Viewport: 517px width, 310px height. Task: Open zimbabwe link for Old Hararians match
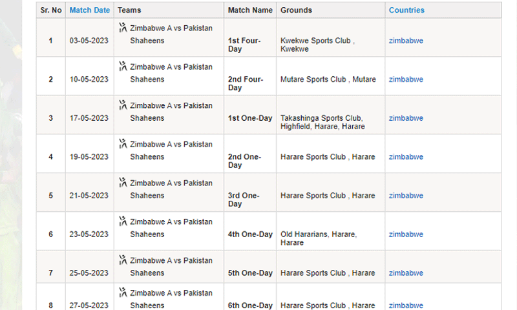(x=406, y=234)
